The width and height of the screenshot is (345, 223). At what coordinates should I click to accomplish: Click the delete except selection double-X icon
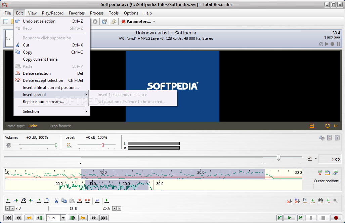click(x=87, y=200)
